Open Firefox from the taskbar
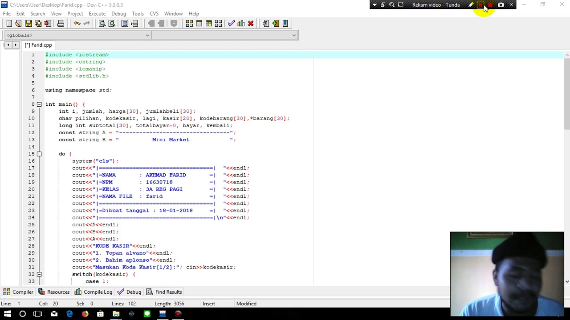The image size is (570, 320). tap(85, 314)
